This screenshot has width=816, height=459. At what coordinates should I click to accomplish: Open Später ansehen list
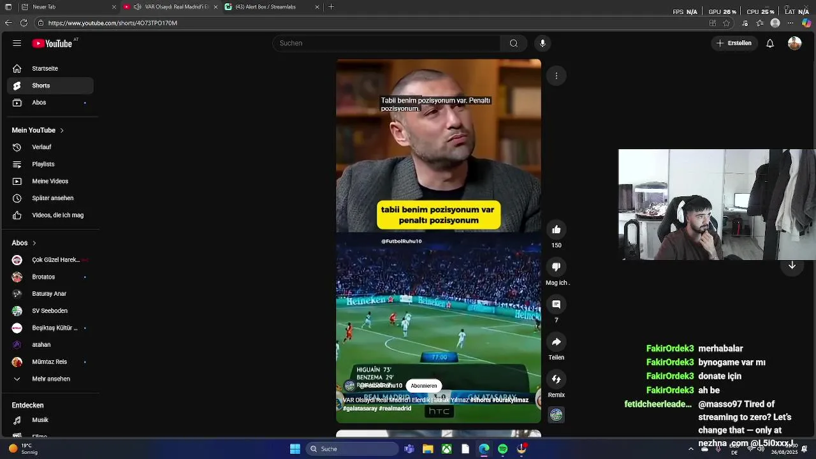coord(50,198)
